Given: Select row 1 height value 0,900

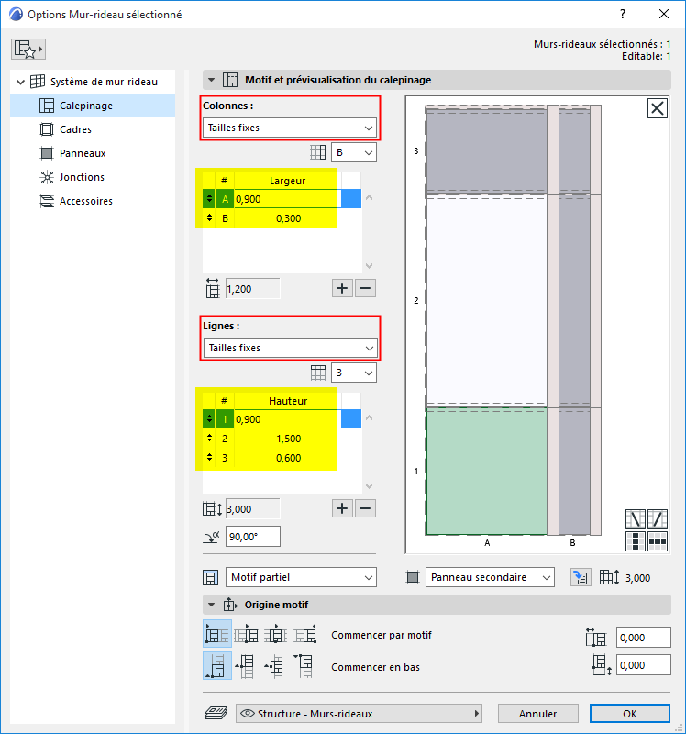Looking at the screenshot, I should point(287,419).
